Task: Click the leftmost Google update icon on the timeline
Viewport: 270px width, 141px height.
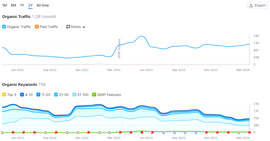Action: tap(2, 133)
